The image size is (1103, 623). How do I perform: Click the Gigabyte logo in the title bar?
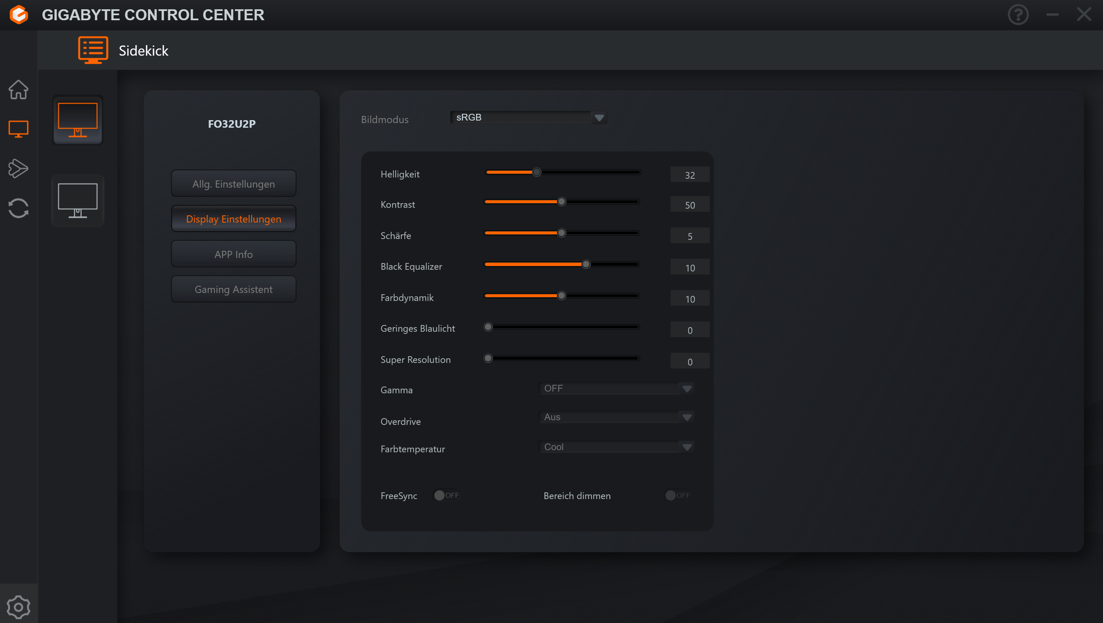(x=19, y=15)
